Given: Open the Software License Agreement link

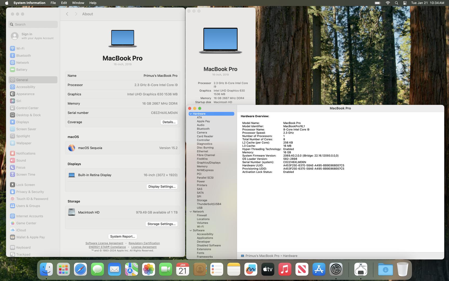Looking at the screenshot, I should click(x=104, y=243).
